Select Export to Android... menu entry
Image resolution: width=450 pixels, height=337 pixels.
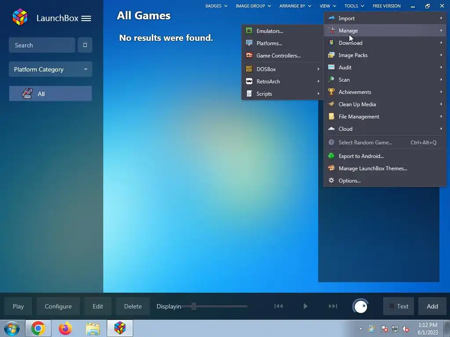(385, 156)
